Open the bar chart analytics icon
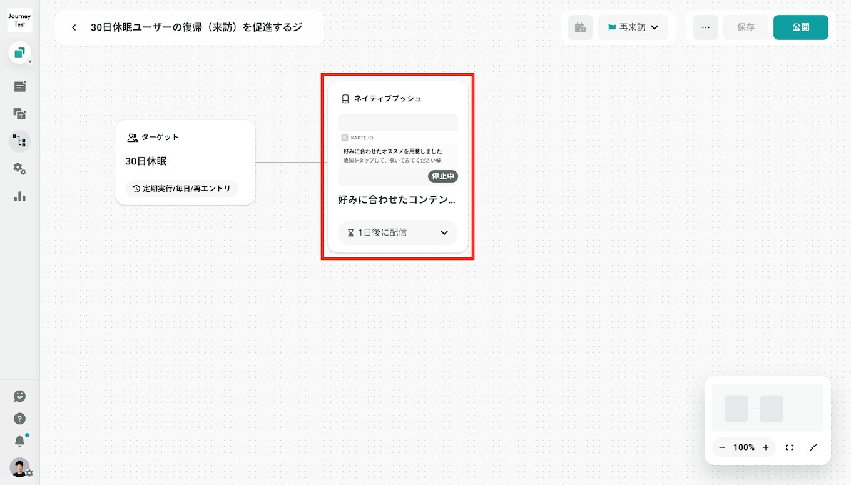 20,196
